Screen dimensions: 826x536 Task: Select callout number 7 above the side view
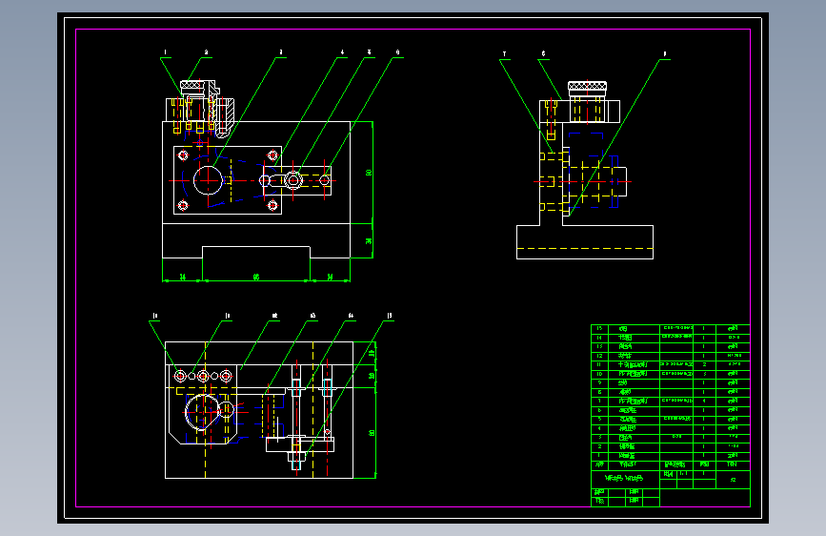[x=504, y=53]
